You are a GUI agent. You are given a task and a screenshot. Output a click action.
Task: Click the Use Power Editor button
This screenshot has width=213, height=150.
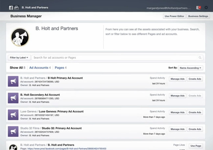coord(174,16)
